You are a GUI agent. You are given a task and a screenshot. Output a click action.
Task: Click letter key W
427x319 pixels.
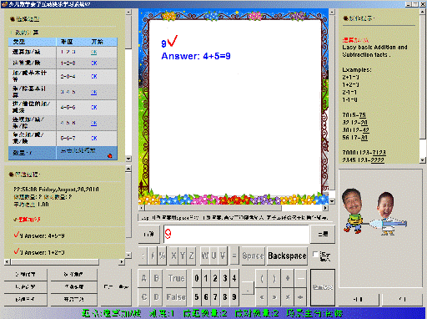(x=205, y=256)
